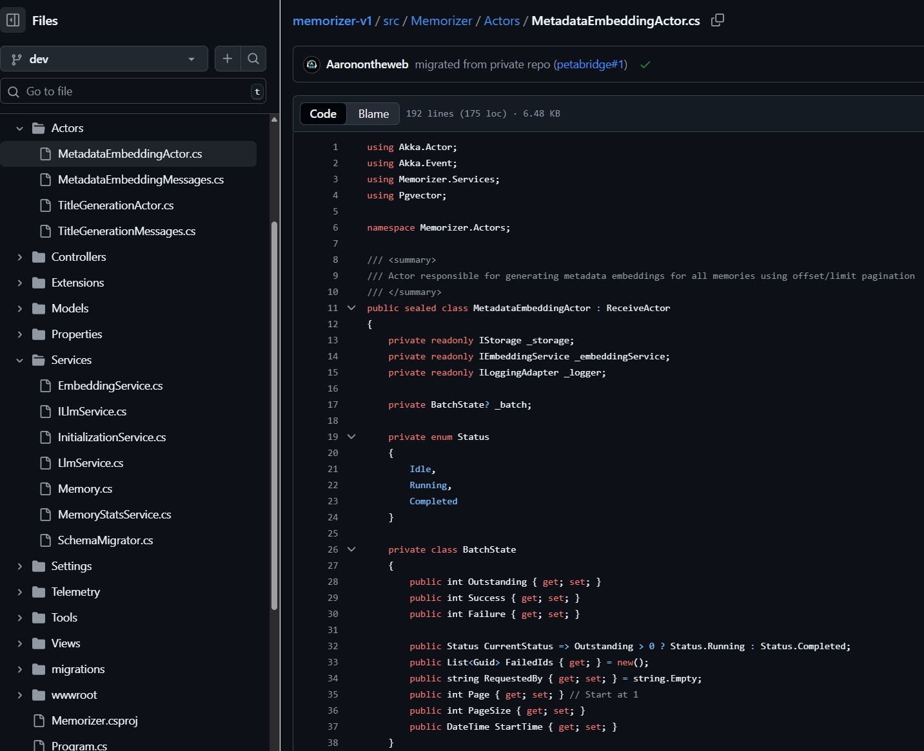Open Memorizer.csproj file in tree
The height and width of the screenshot is (751, 924).
94,721
